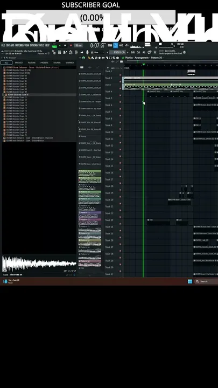The width and height of the screenshot is (218, 388).
Task: Mute Track 20 with its toggle
Action: pyautogui.click(x=121, y=203)
